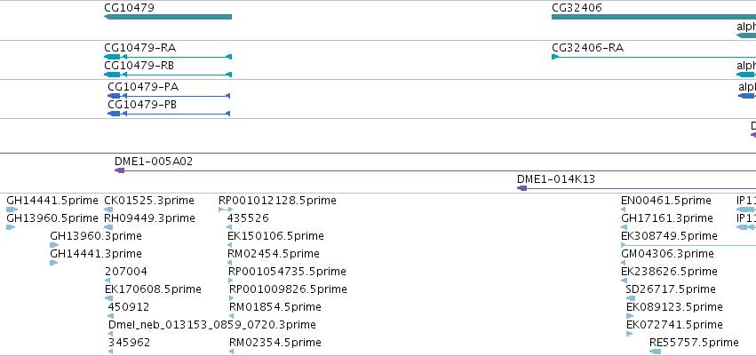Select the CG10479-RB transcript glyph
756x356 pixels.
click(x=168, y=75)
